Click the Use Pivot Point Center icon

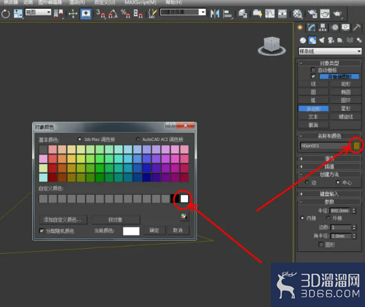coord(58,14)
